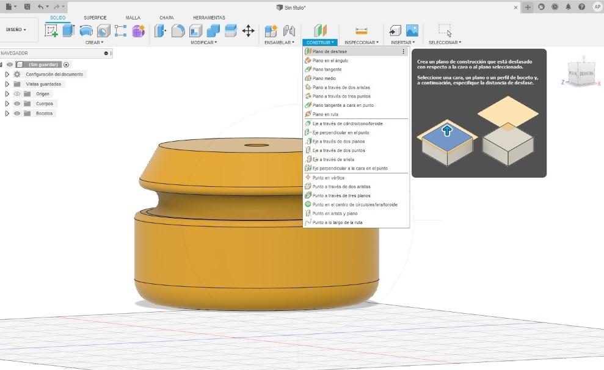Select the Extrude tool icon

(x=68, y=31)
